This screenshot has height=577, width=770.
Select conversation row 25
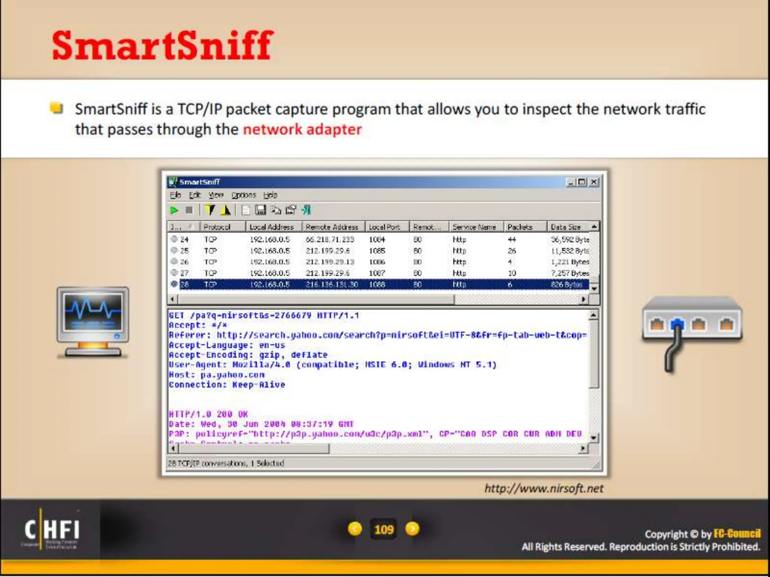(379, 251)
